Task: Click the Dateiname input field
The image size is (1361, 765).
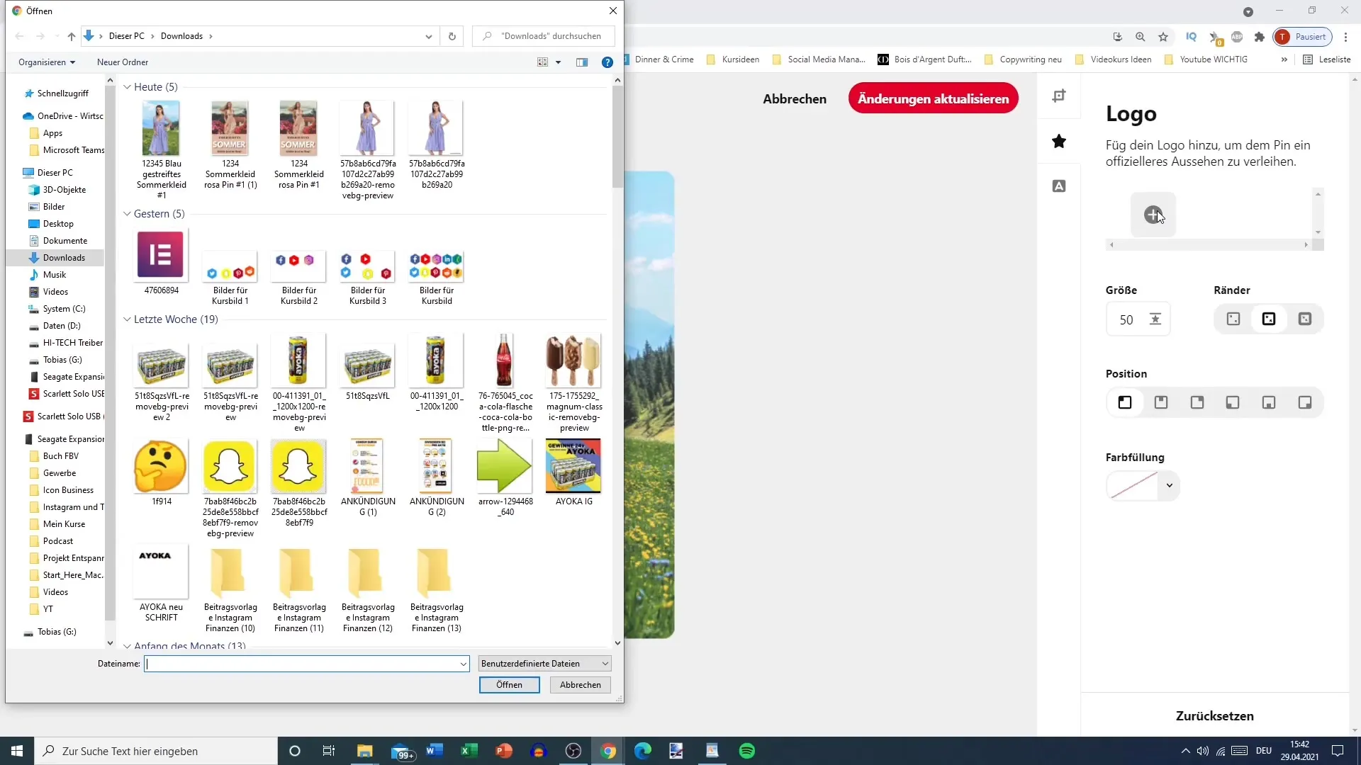Action: pyautogui.click(x=305, y=664)
